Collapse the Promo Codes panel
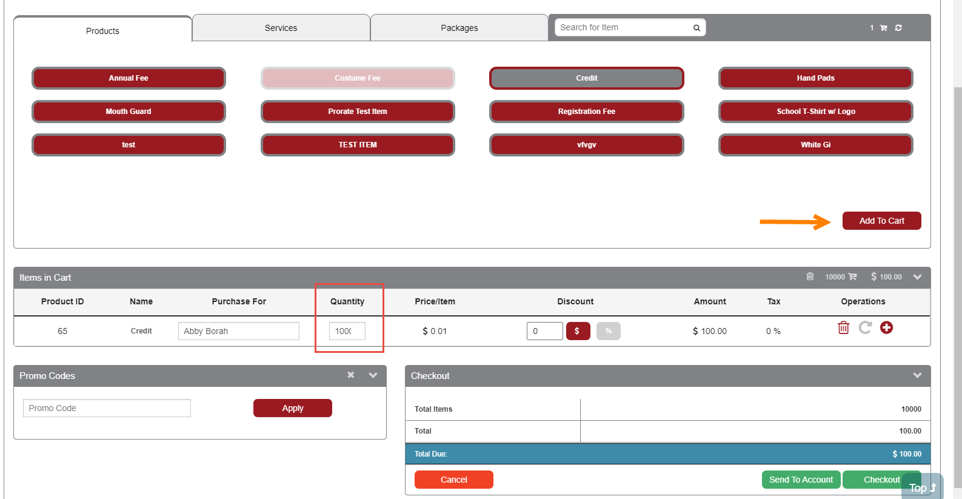Viewport: 962px width, 499px height. click(373, 375)
